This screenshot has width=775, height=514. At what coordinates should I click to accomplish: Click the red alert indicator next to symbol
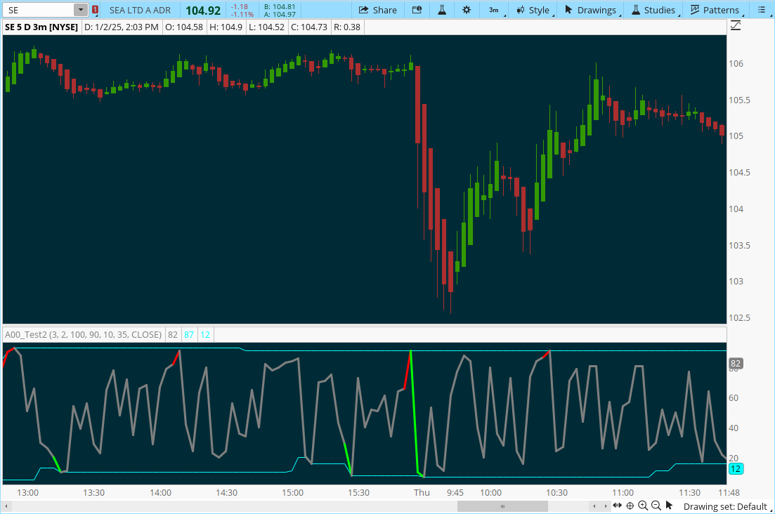(95, 10)
